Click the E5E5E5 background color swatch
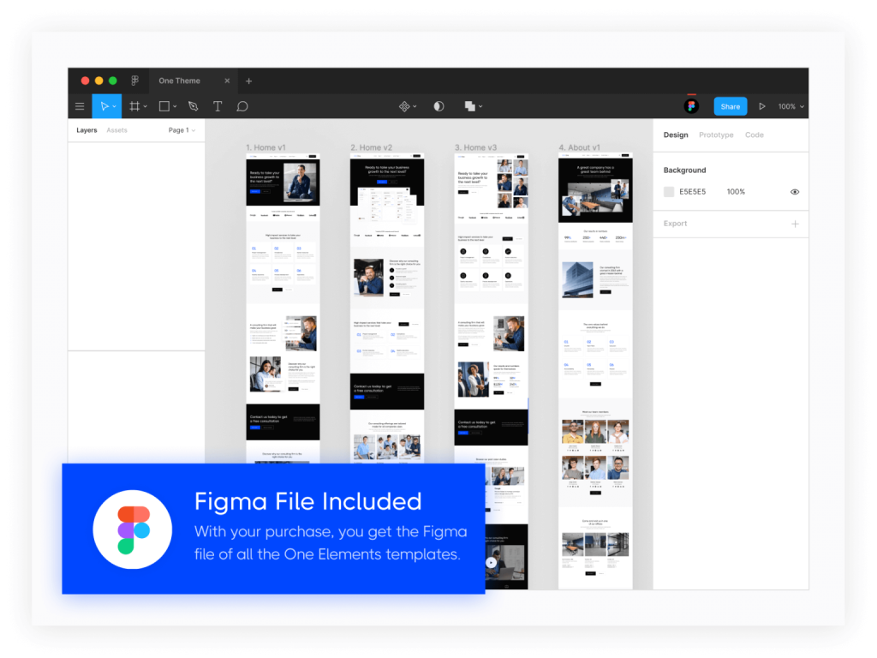 click(668, 192)
